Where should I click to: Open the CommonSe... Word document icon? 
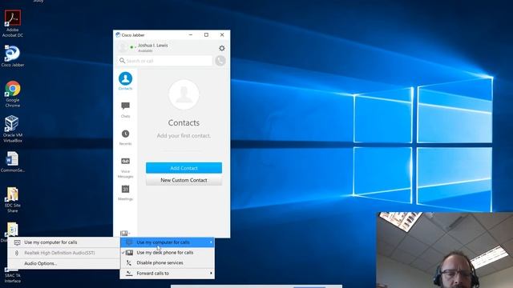click(x=13, y=162)
